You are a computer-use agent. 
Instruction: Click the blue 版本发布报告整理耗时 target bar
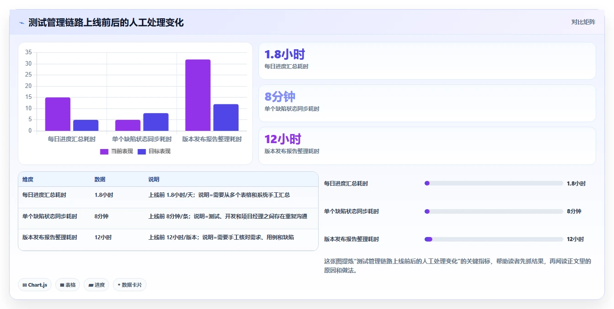pos(226,118)
